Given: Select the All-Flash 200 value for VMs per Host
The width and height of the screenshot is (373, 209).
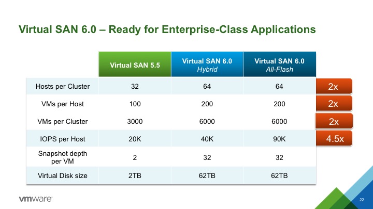Looking at the screenshot, I should (279, 104).
